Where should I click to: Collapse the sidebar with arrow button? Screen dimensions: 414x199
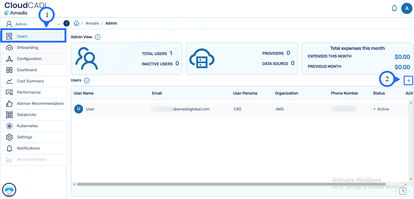66,23
